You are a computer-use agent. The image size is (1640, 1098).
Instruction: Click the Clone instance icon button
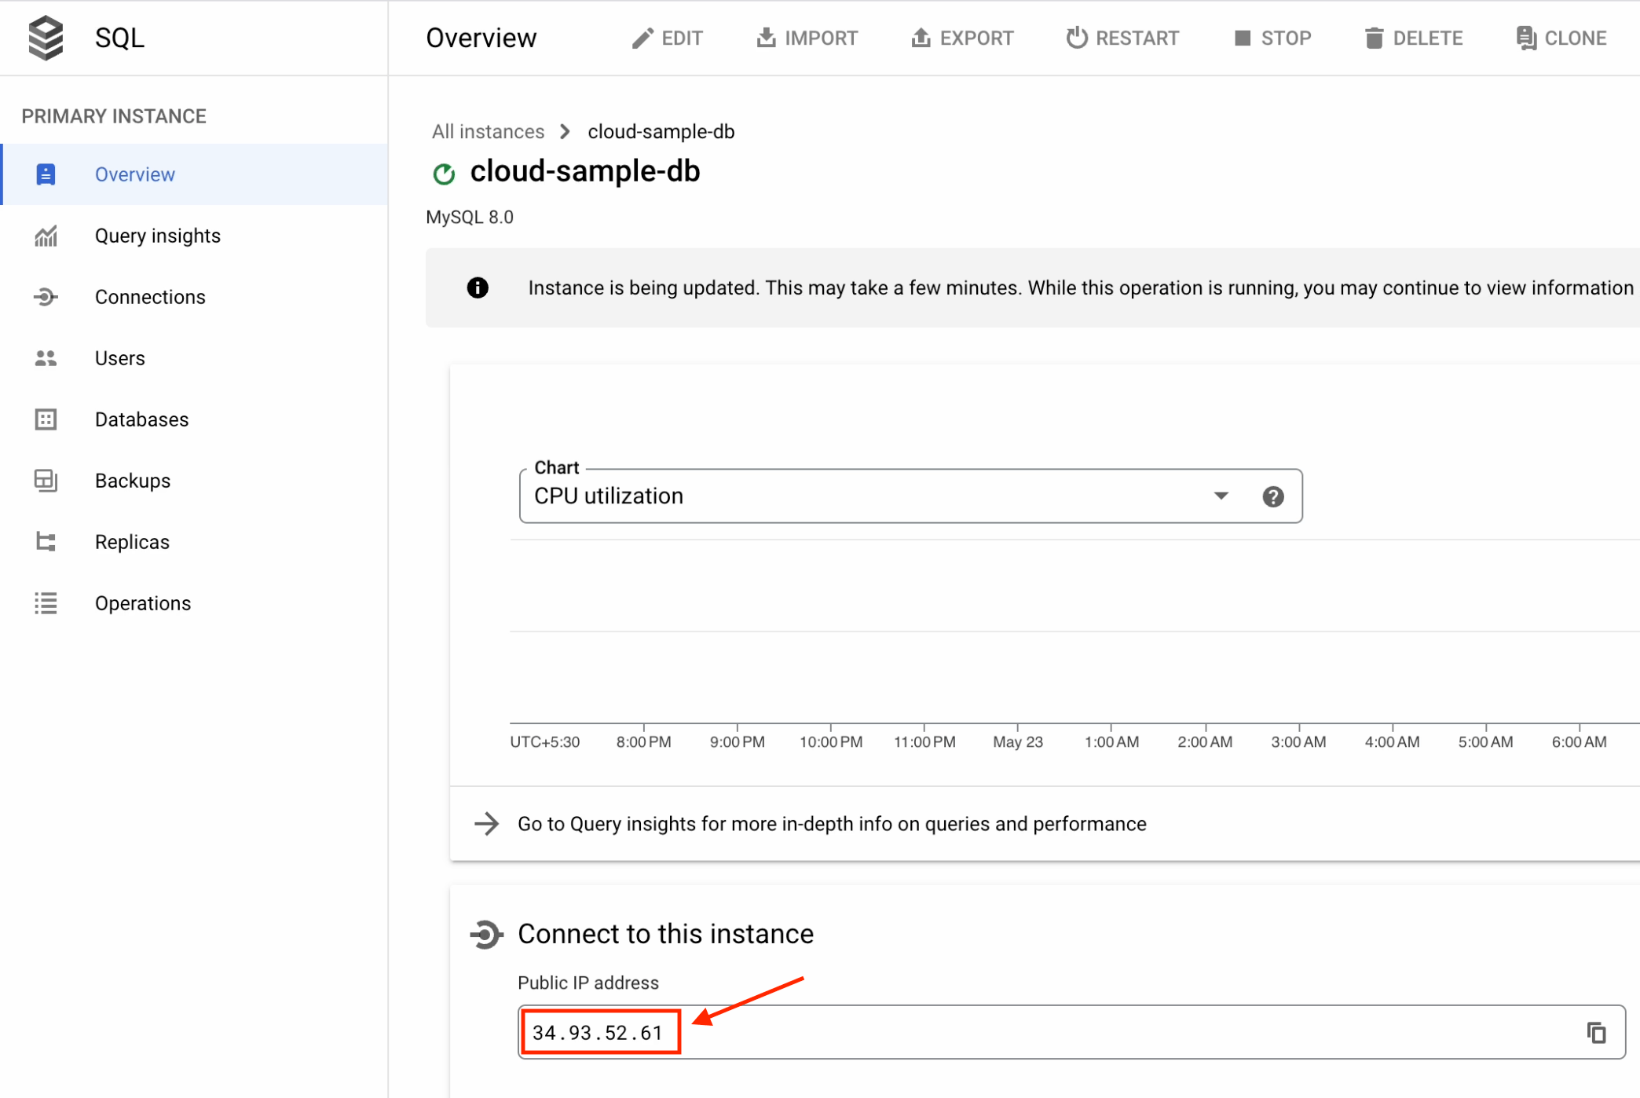click(1561, 38)
